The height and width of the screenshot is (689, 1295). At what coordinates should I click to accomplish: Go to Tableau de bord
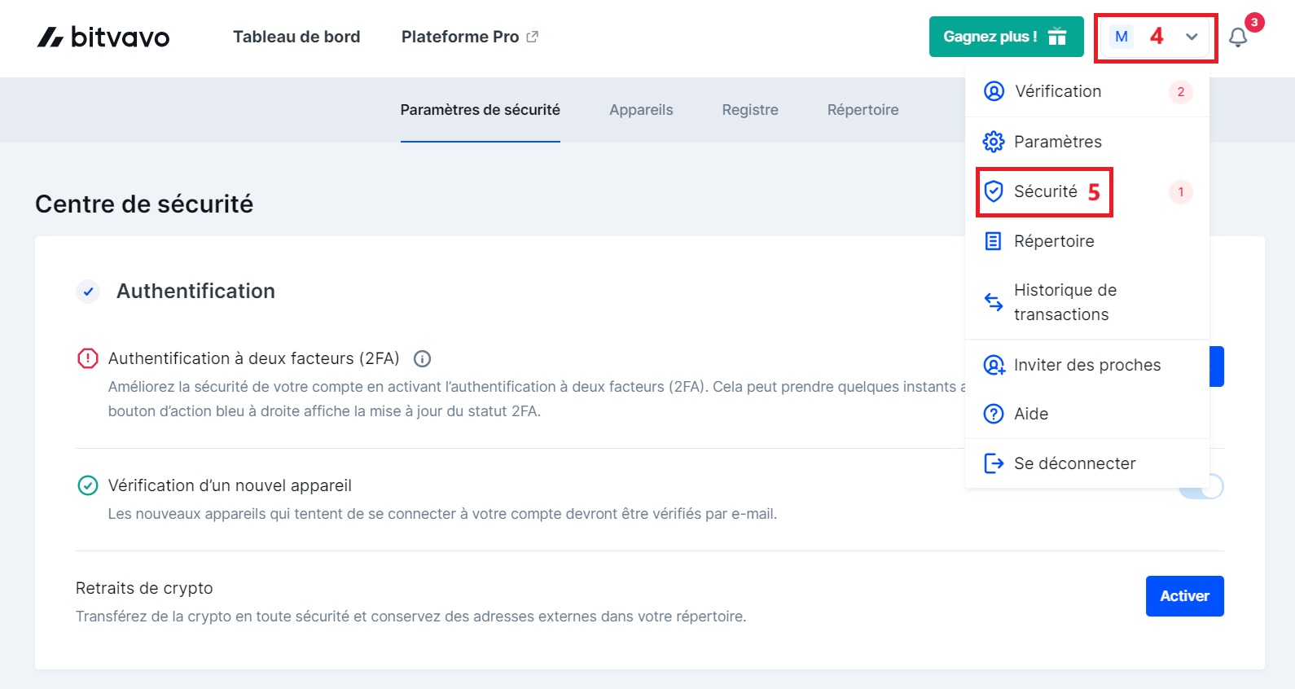(296, 37)
